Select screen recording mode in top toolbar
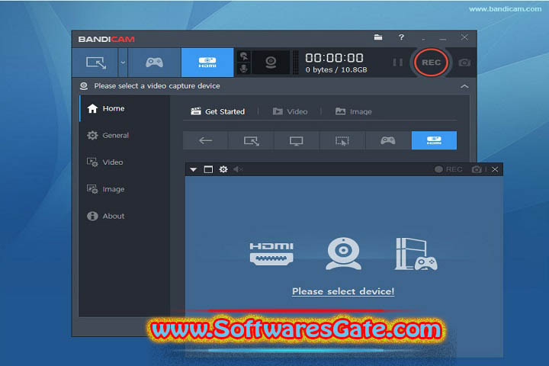The image size is (549, 366). (95, 63)
